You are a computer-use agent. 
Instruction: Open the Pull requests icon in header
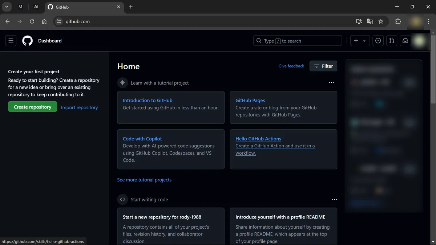pyautogui.click(x=392, y=41)
